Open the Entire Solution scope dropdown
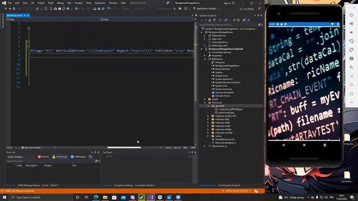358x201 pixels. (x=21, y=157)
